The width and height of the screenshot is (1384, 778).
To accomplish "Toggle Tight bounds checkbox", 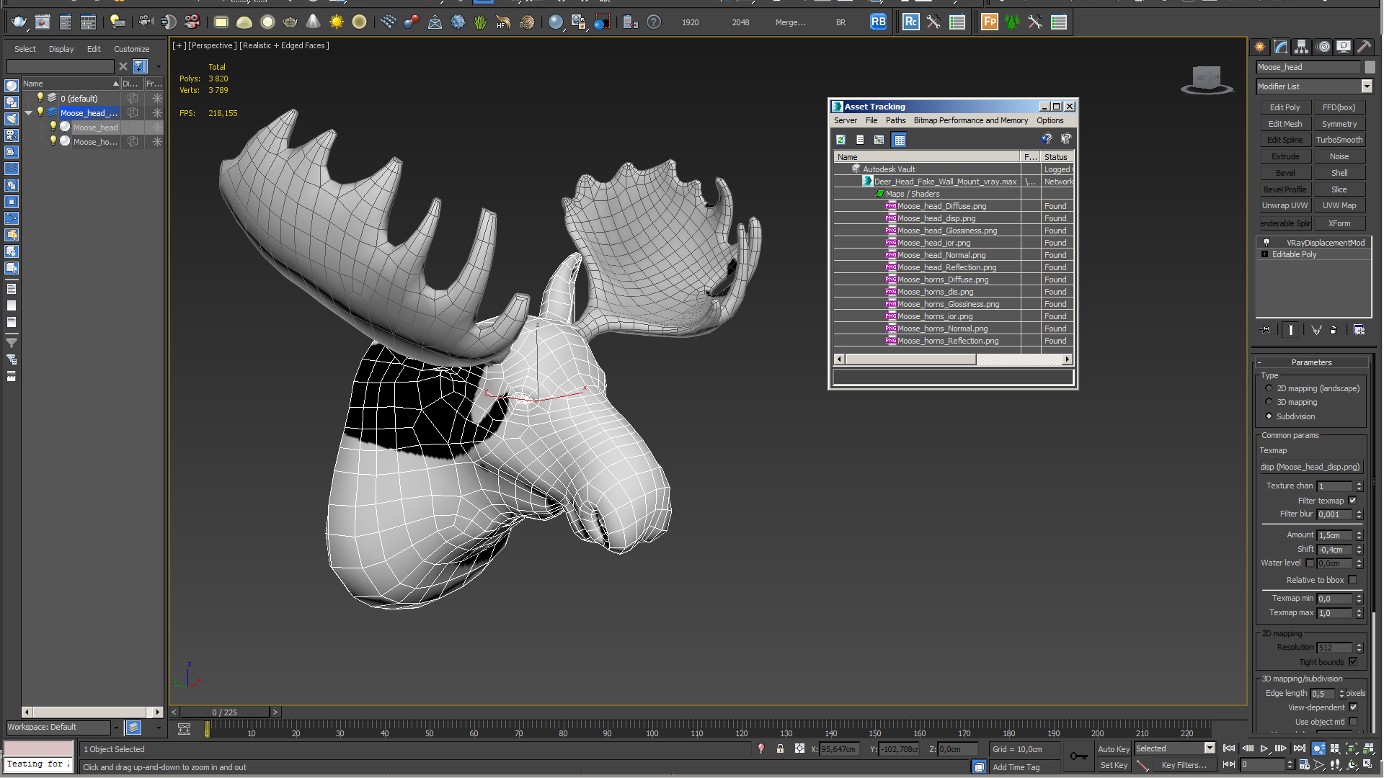I will point(1353,662).
